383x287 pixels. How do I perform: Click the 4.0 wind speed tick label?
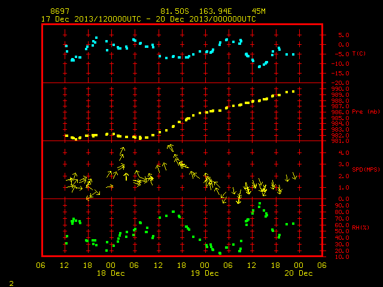(x=344, y=153)
